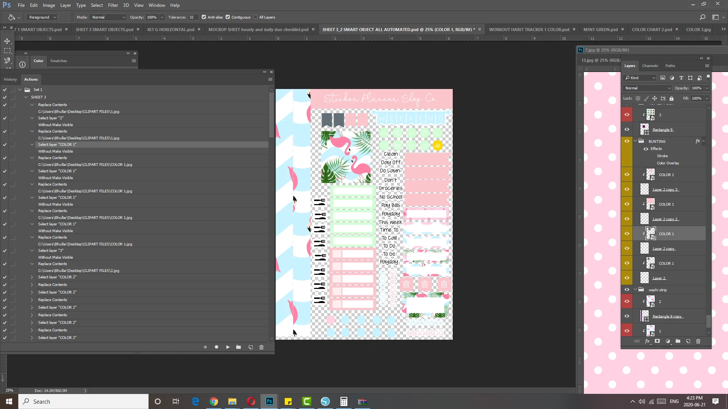Hide the BUNTING group visibility eye
Viewport: 728px width, 409px height.
click(627, 141)
